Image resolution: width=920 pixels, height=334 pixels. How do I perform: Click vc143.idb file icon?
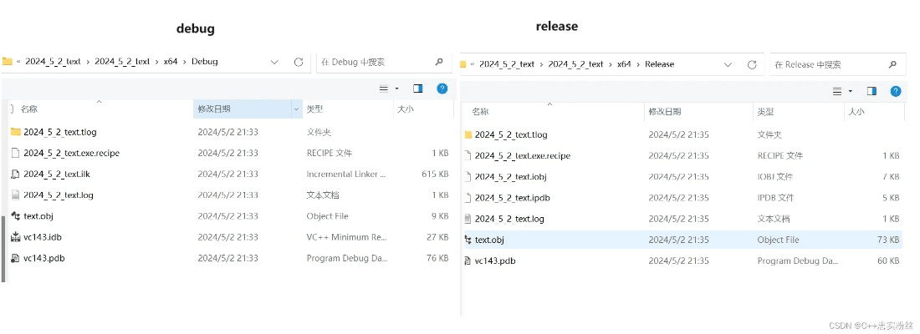pos(16,237)
